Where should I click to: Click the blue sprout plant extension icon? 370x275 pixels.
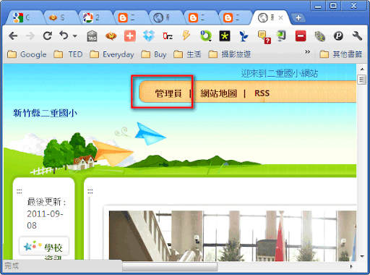coord(244,36)
